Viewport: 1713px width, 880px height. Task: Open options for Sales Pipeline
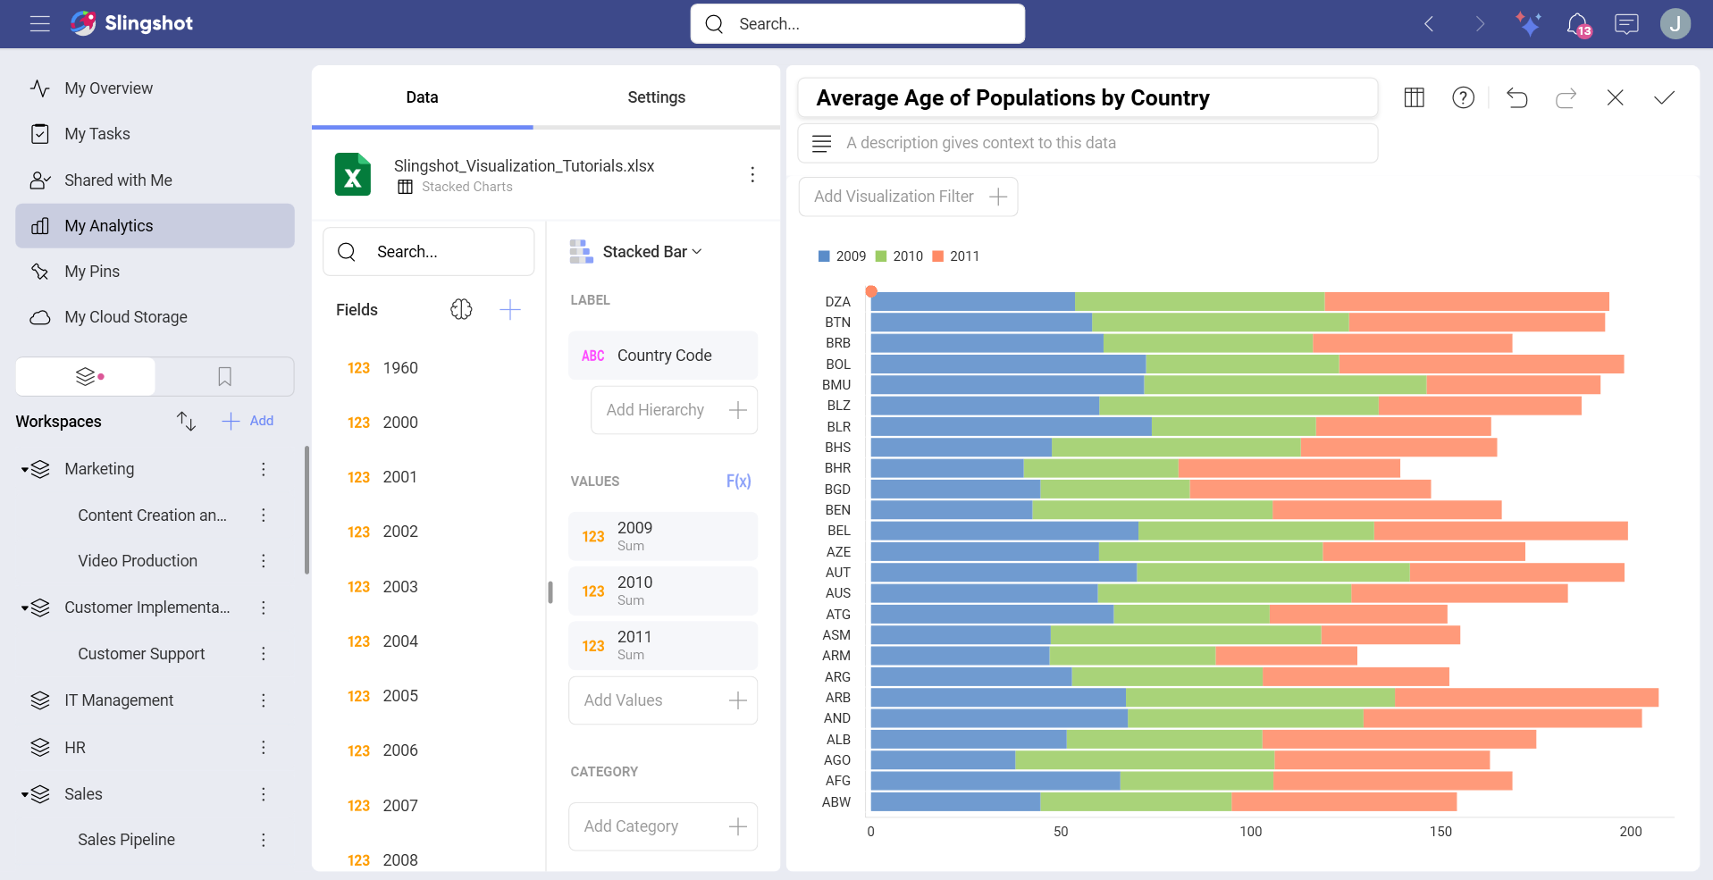[x=264, y=840]
